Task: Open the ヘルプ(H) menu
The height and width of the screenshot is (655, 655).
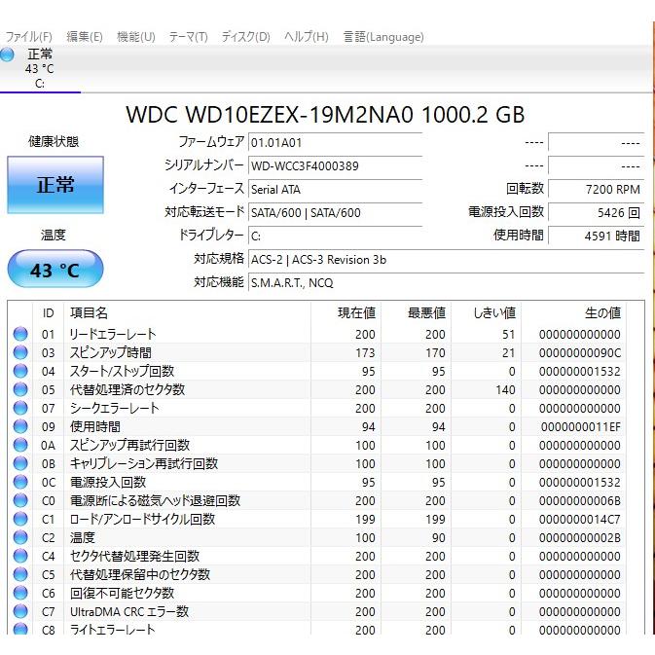Action: [307, 37]
